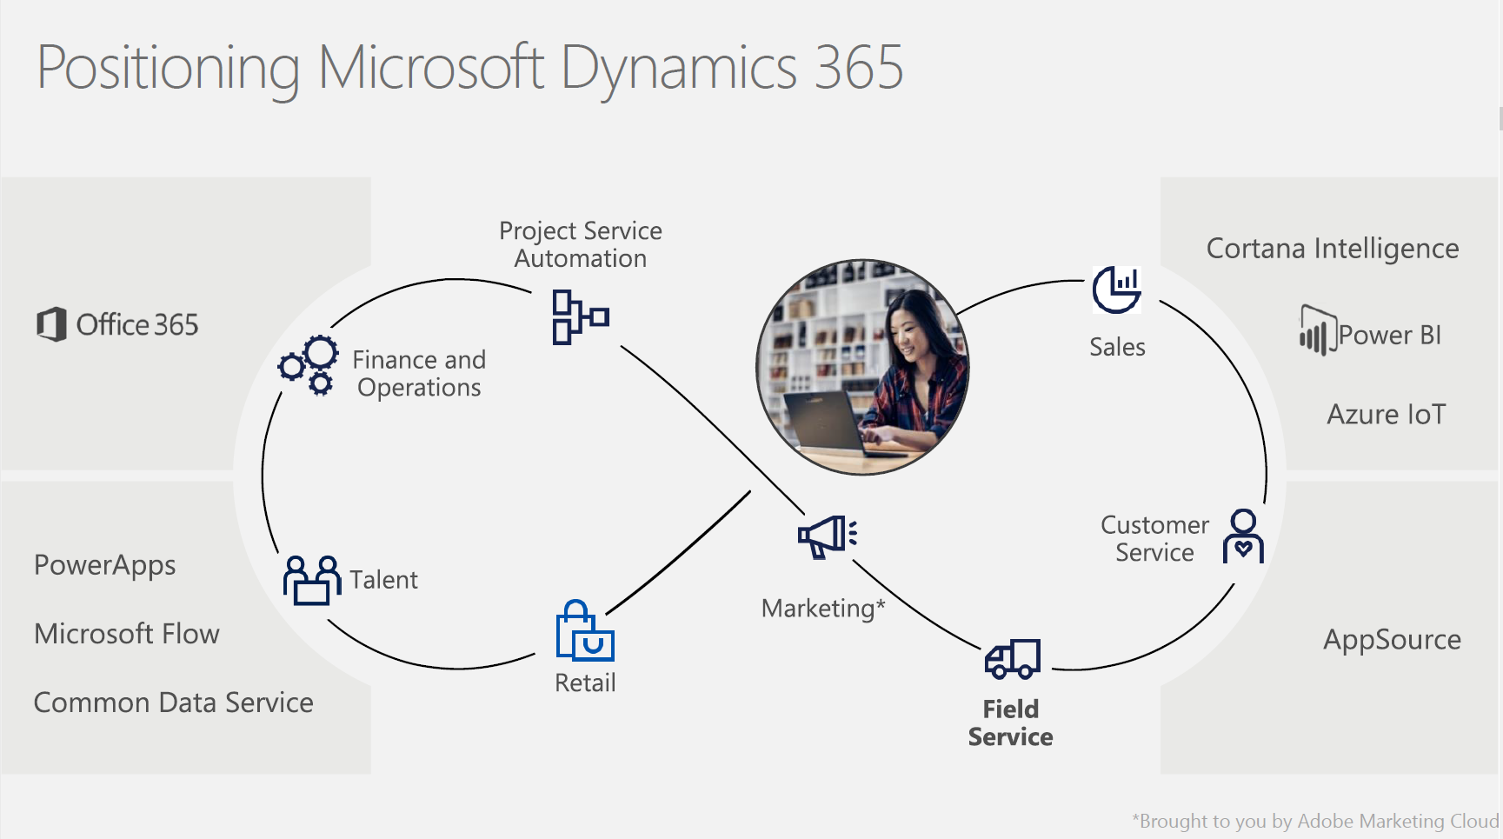1503x839 pixels.
Task: Click the woman with laptop photo
Action: (x=862, y=367)
